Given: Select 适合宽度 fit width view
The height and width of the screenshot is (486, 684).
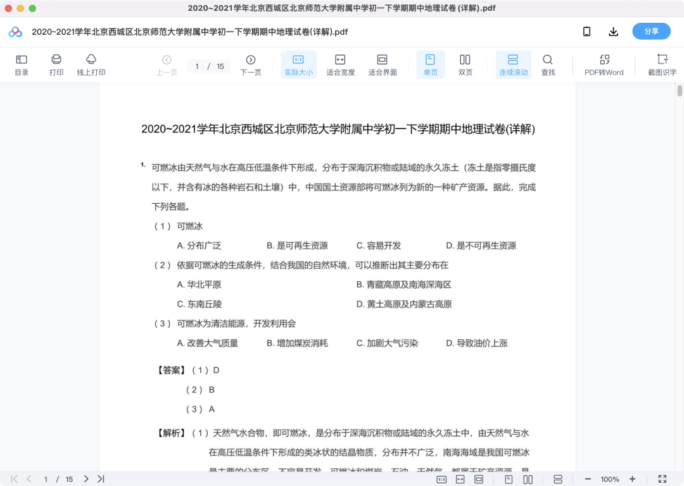Looking at the screenshot, I should tap(340, 65).
